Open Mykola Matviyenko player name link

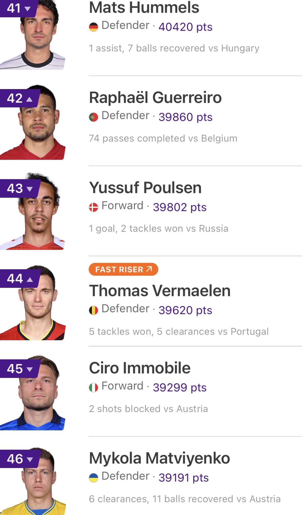[159, 458]
